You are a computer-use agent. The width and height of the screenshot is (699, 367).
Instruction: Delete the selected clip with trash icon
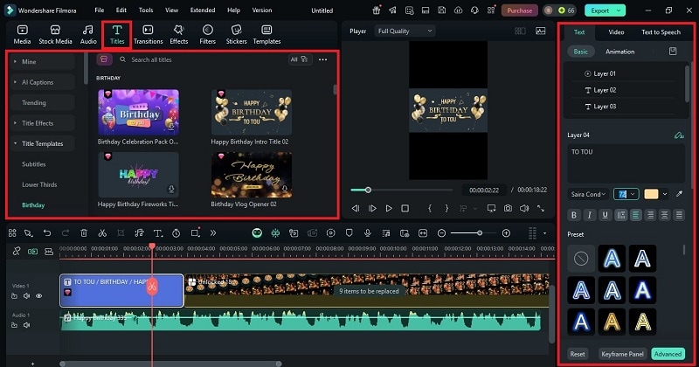tap(84, 232)
